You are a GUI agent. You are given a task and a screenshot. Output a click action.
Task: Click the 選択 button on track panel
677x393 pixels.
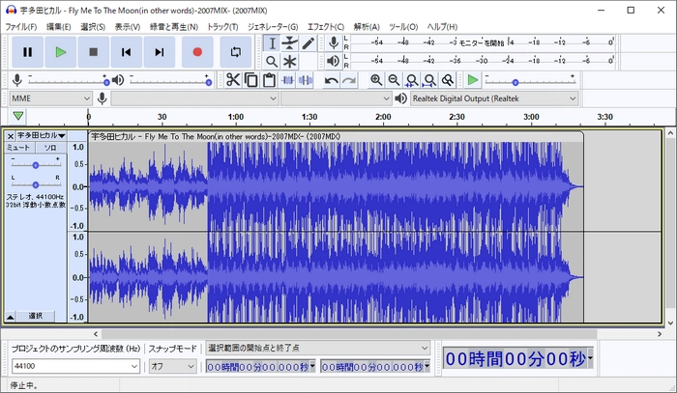pos(35,316)
